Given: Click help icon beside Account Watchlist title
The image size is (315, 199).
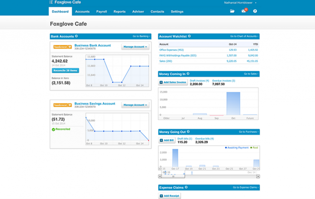Looking at the screenshot, I should pos(189,36).
